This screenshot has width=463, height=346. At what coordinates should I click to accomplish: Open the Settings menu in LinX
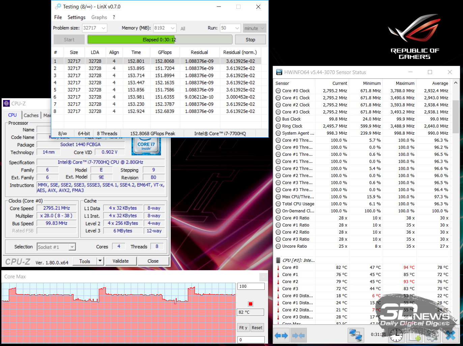[x=77, y=17]
